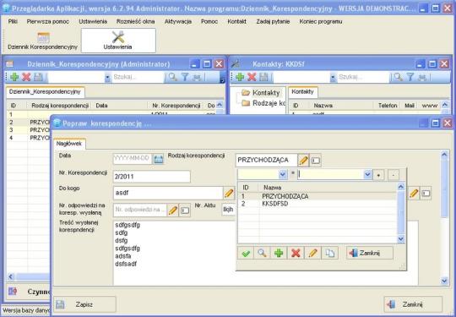Viewport: 456px width, 317px height.
Task: Select Kontakty tab in Kontakty window
Action: coord(303,91)
